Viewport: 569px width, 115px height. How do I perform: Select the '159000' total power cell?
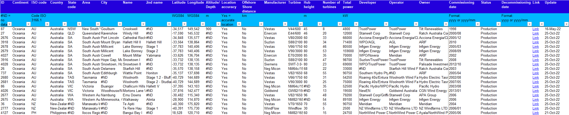pos(350,51)
